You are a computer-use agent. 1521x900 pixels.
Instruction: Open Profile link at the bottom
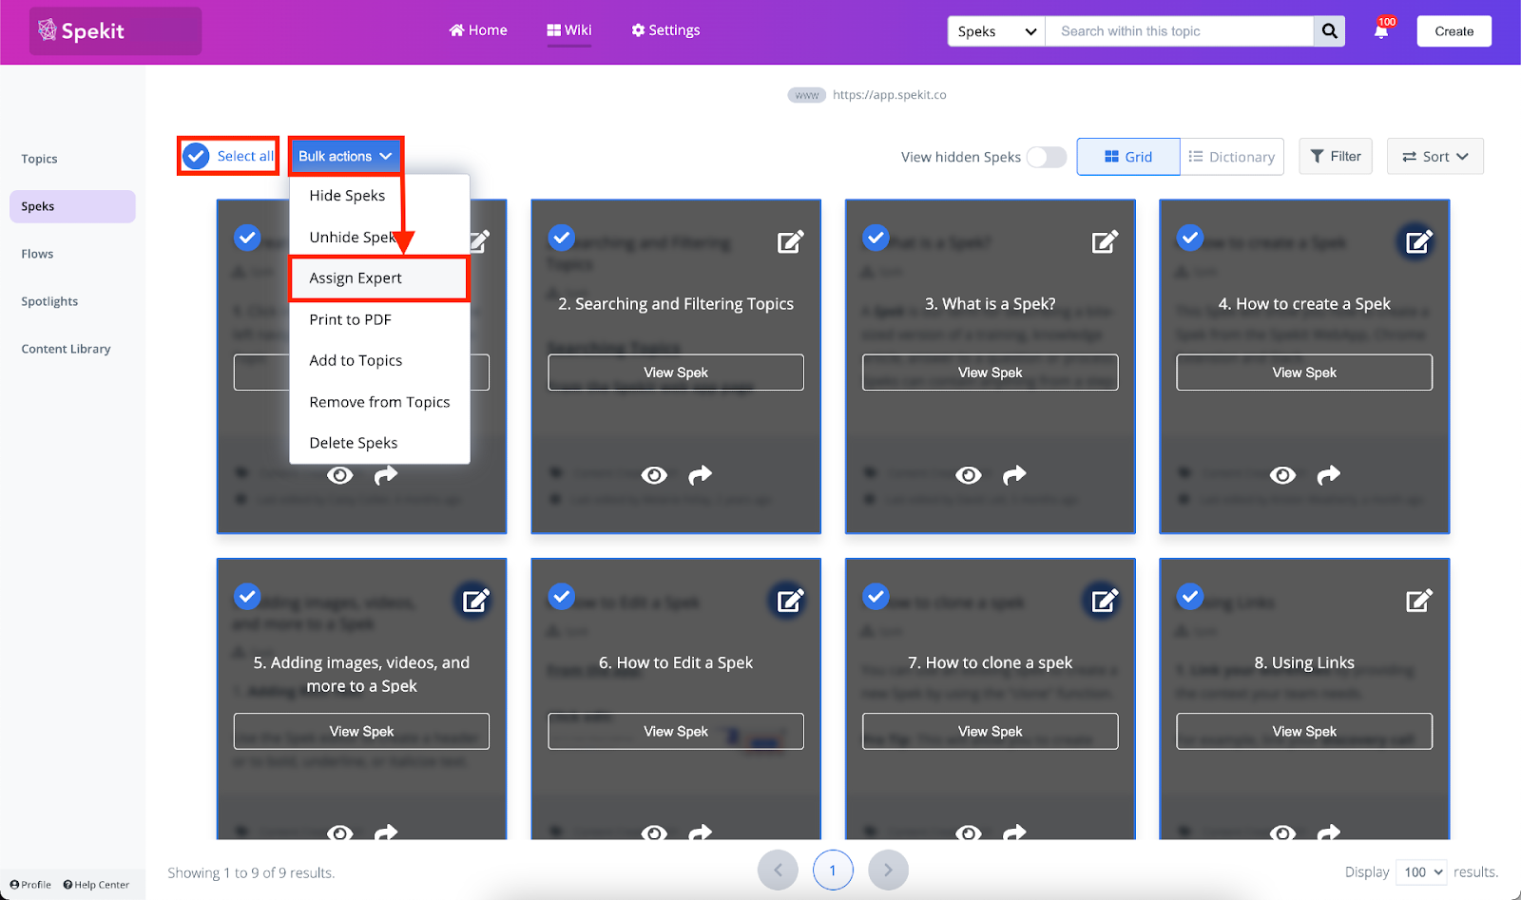point(30,884)
